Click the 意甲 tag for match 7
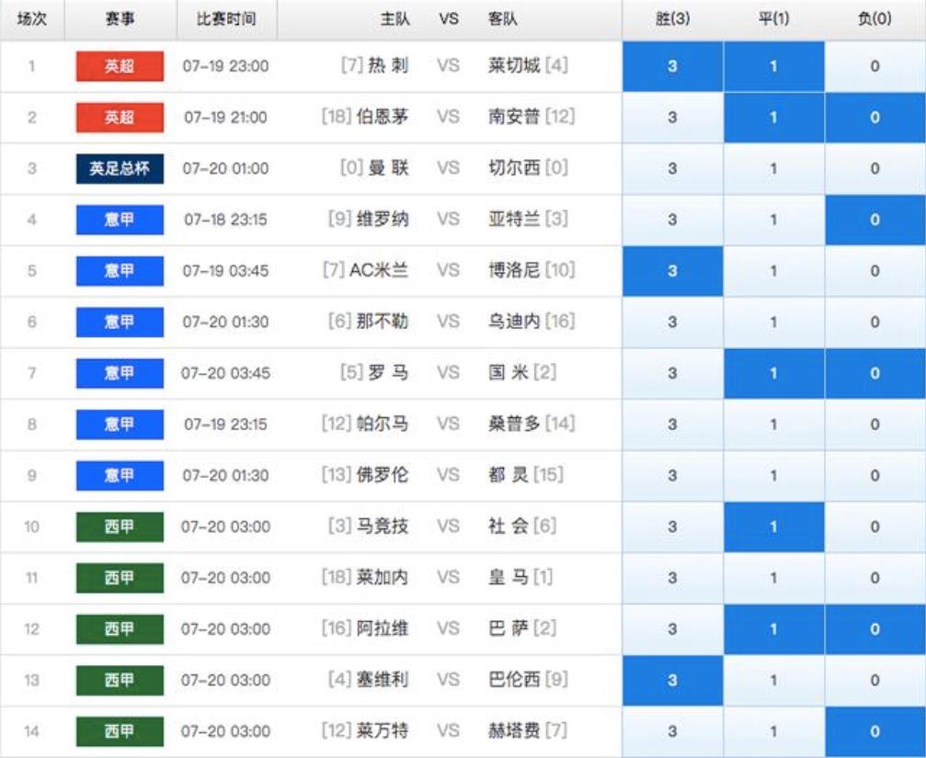Viewport: 926px width, 758px height. click(120, 373)
